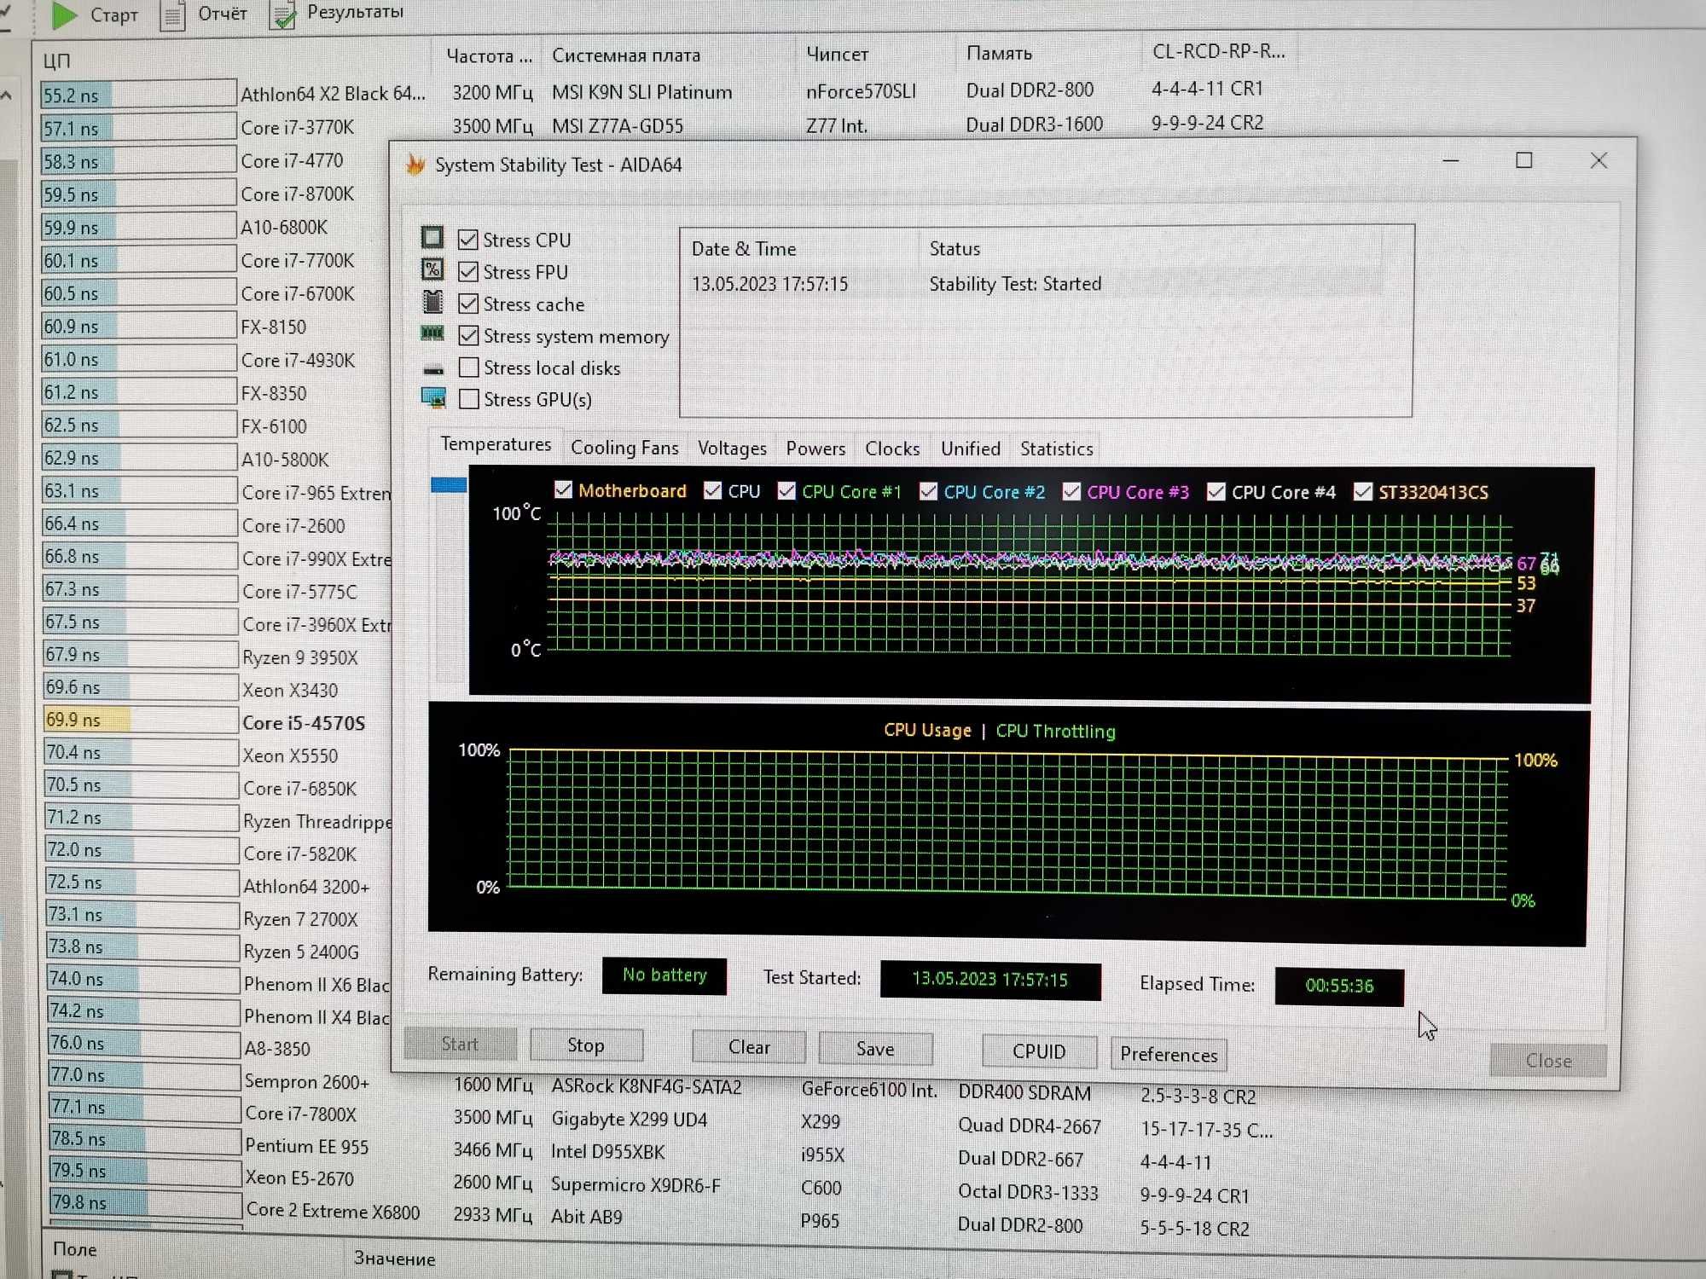The width and height of the screenshot is (1706, 1279).
Task: Click the cache chip icon beside Stress cache
Action: 433,302
